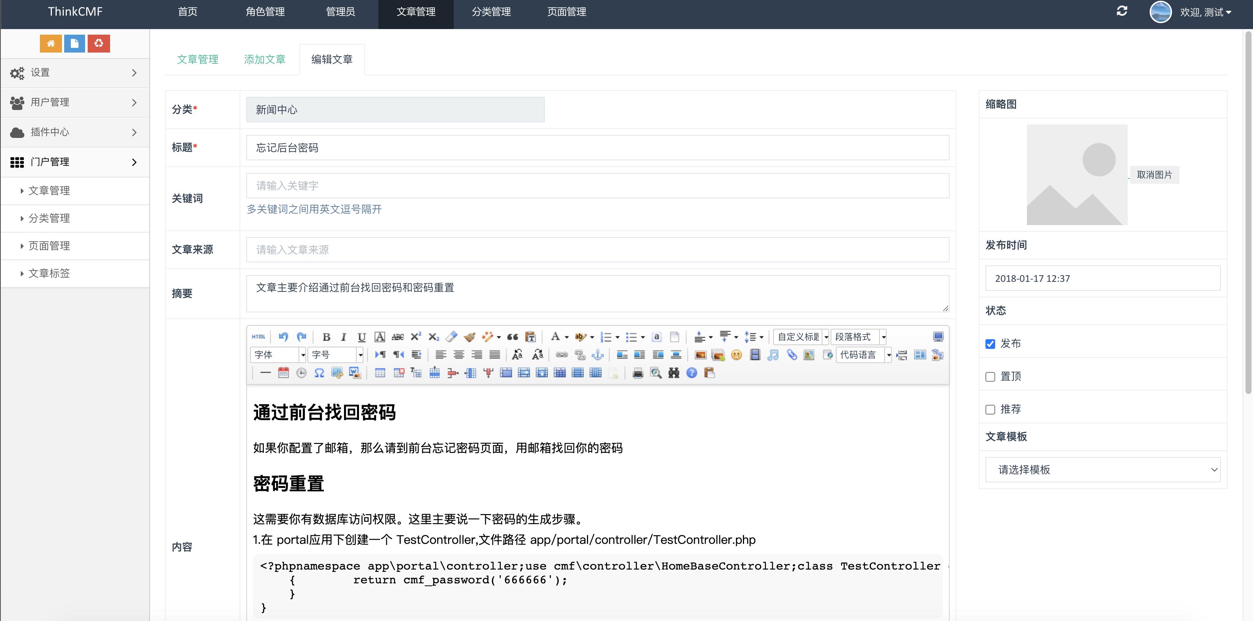Screen dimensions: 1253x621
Task: Open the highlight background color picker
Action: [x=580, y=337]
